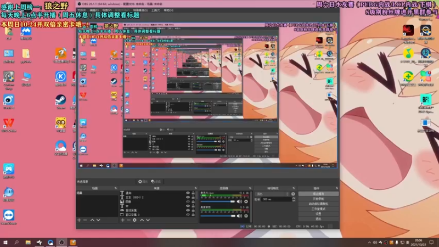
Task: Click the 开始录制 button
Action: (x=318, y=199)
